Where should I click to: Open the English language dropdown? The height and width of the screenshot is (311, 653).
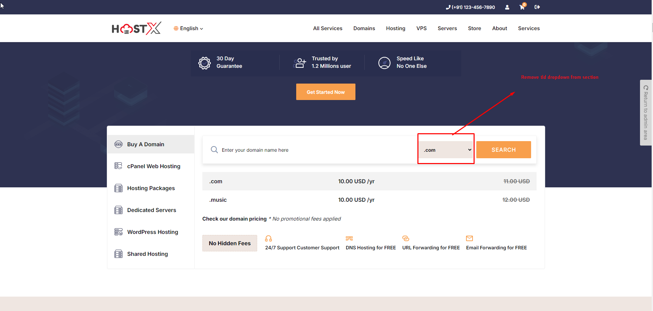189,28
